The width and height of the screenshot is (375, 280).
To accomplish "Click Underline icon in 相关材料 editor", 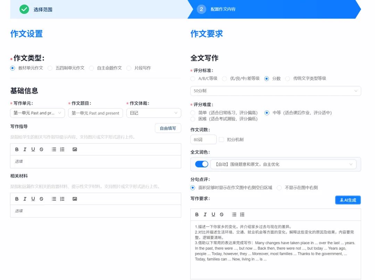I will pos(33,199).
